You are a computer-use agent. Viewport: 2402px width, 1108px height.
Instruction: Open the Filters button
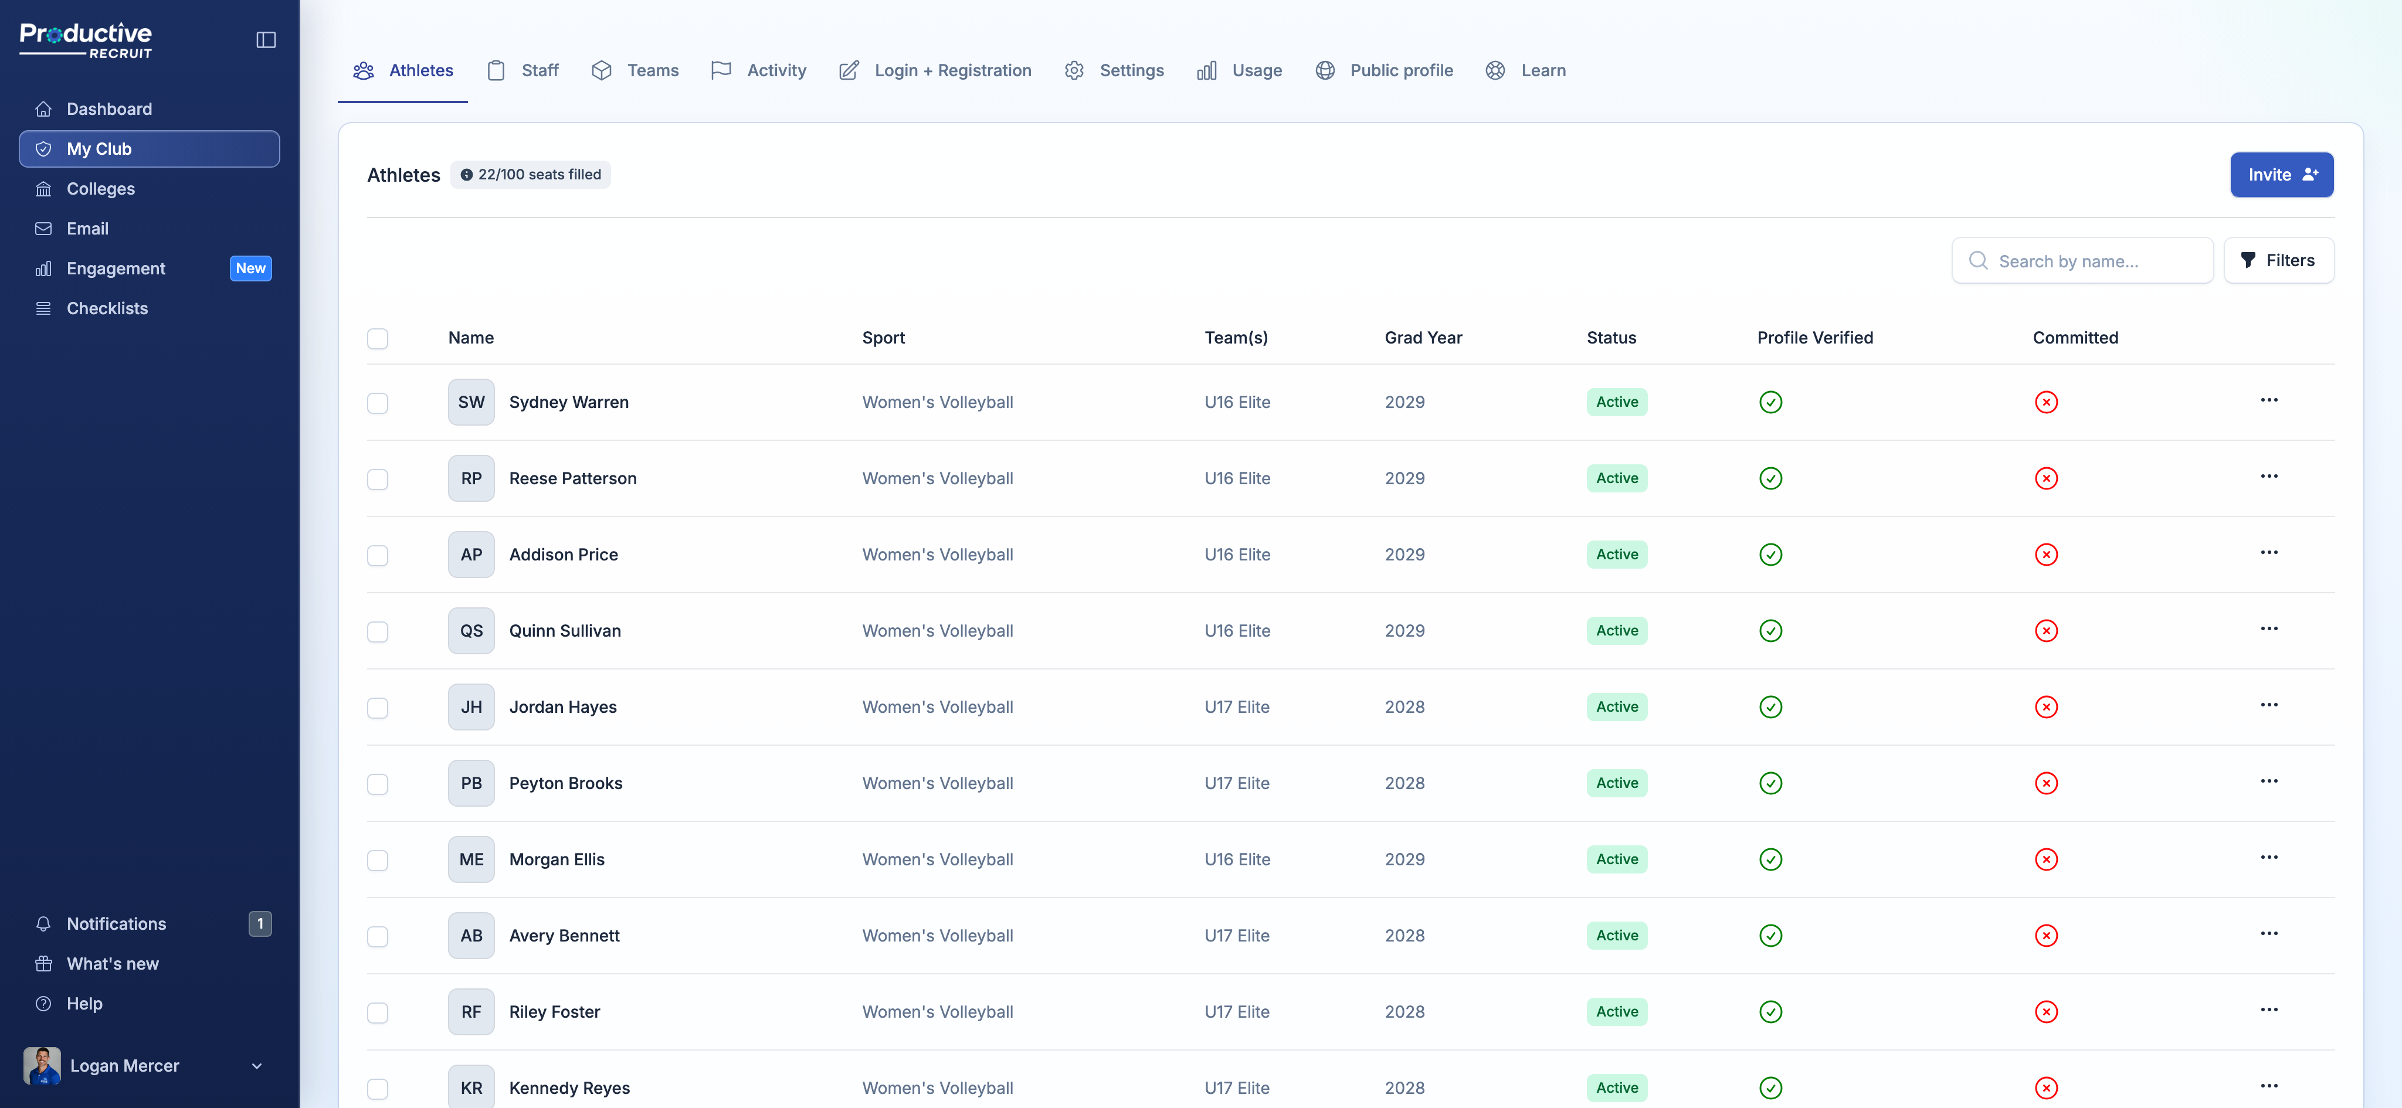coord(2278,260)
